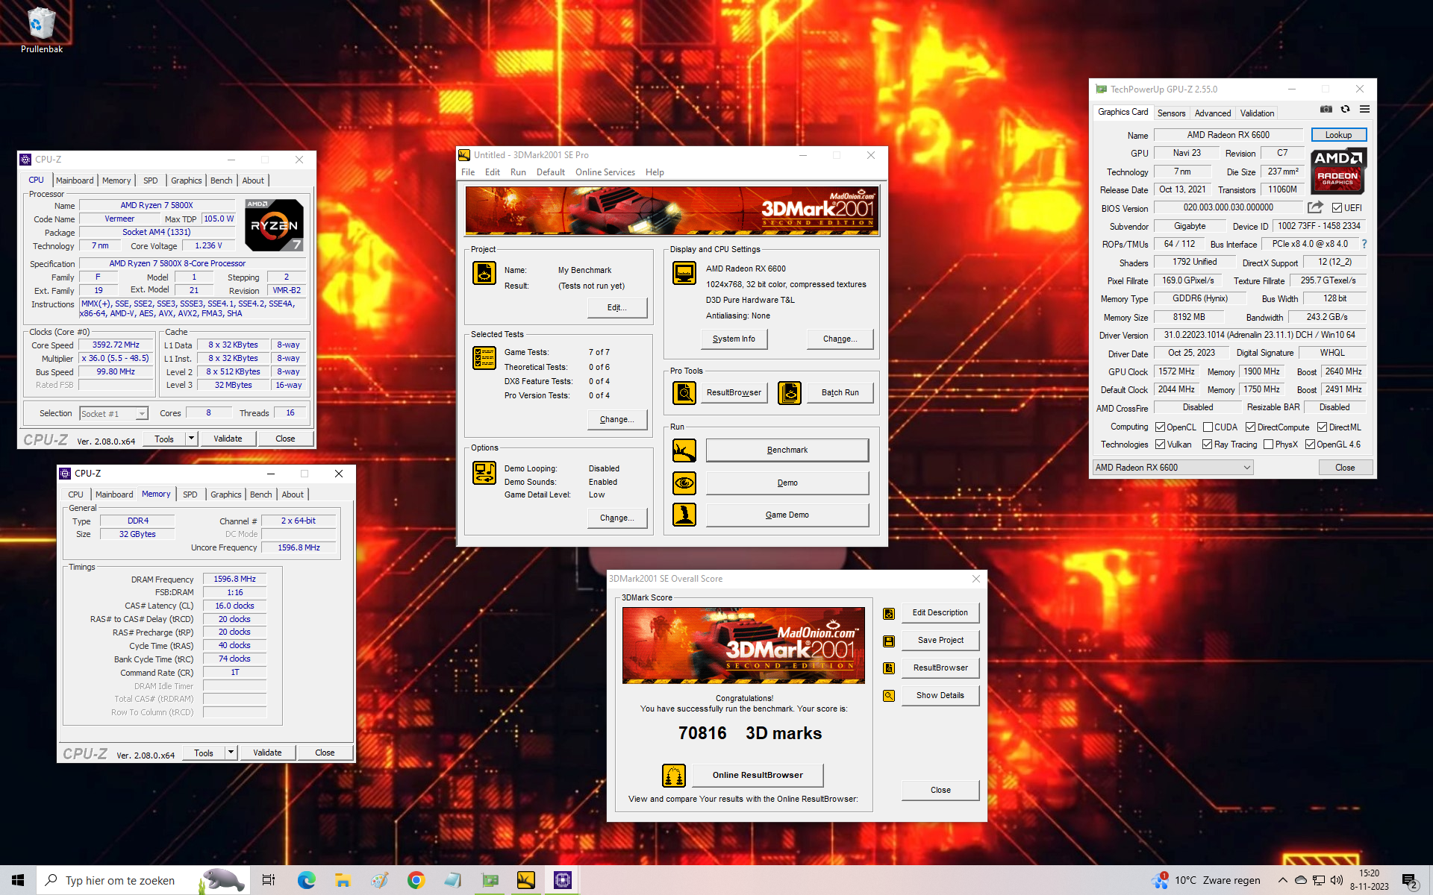This screenshot has width=1433, height=895.
Task: Click the Bus Interface question mark
Action: pos(1364,244)
